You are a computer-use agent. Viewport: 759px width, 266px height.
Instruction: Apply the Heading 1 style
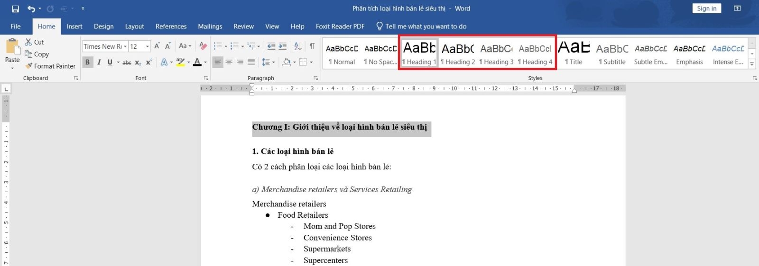click(x=419, y=54)
